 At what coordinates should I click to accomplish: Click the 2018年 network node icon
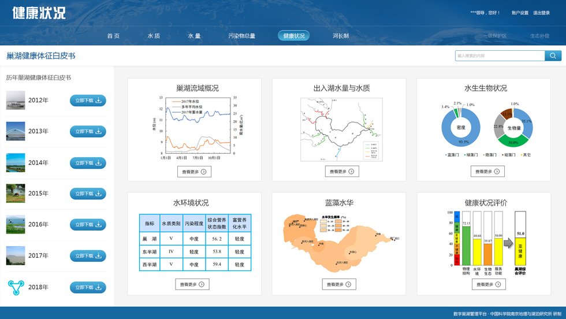pos(16,287)
